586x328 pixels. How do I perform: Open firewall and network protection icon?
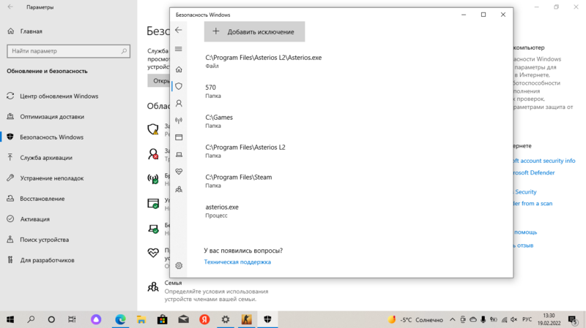pyautogui.click(x=179, y=121)
